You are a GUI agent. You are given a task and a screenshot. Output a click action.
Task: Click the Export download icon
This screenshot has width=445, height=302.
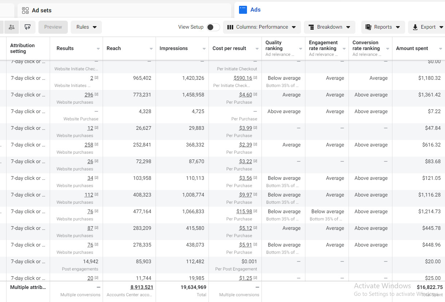(x=415, y=27)
